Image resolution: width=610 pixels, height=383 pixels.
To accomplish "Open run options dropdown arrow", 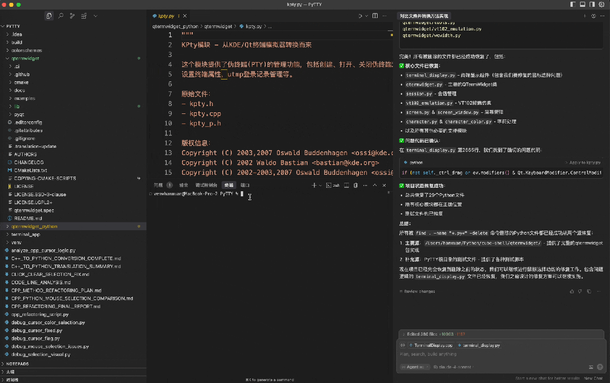I will point(366,16).
